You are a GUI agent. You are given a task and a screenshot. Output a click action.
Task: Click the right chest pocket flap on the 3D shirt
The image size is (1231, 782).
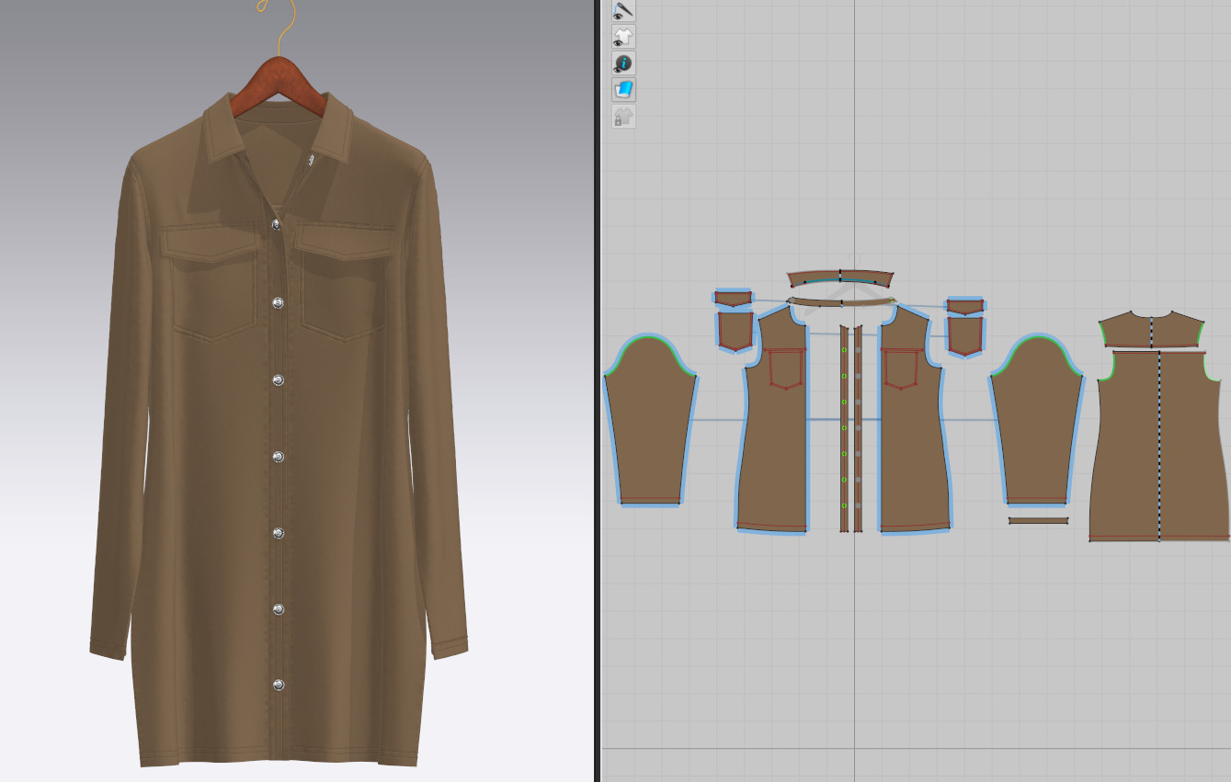(346, 242)
